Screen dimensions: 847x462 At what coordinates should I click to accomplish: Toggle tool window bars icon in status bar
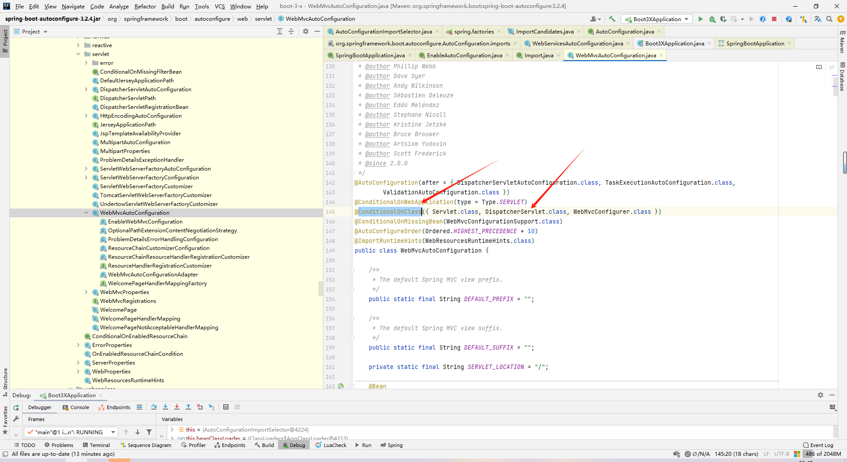pyautogui.click(x=5, y=454)
